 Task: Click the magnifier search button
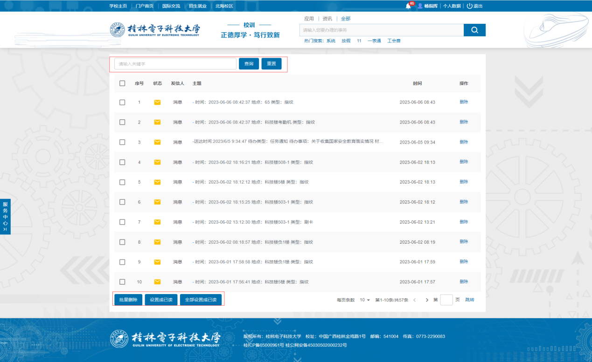474,30
